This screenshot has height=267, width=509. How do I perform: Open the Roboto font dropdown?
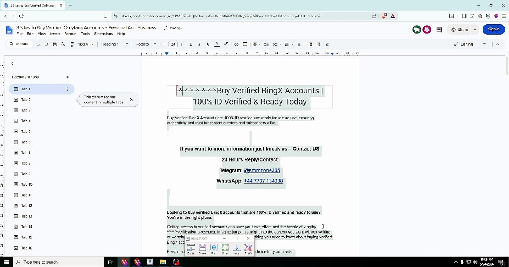(x=146, y=44)
